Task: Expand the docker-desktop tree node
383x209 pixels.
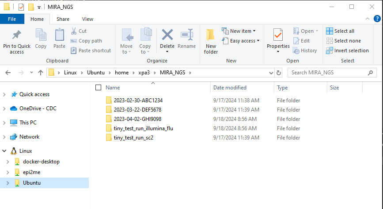Action: (x=8, y=162)
